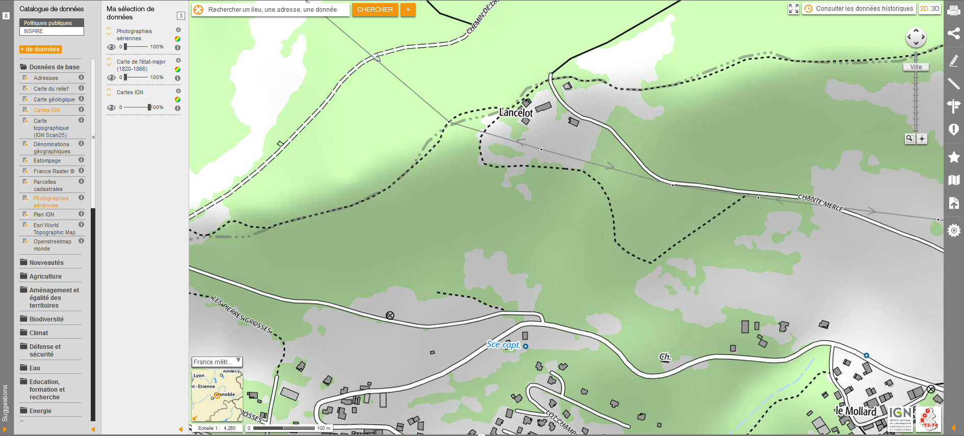Add the Carte du relief layer
The width and height of the screenshot is (964, 436).
pos(25,89)
